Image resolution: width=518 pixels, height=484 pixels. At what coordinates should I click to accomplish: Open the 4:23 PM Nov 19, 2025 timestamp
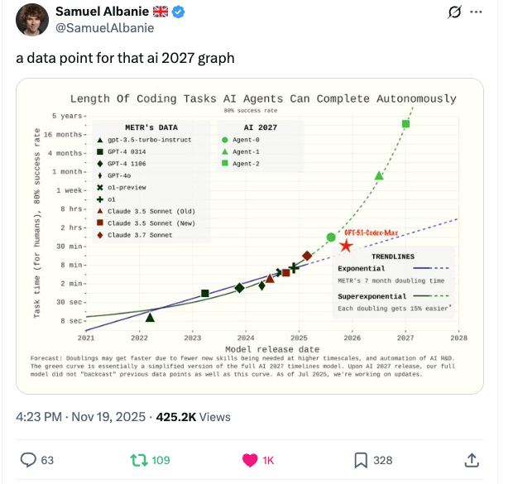tap(80, 417)
